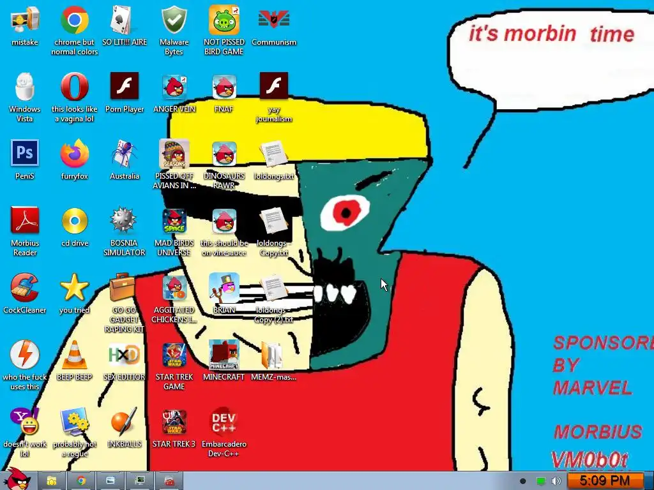Open the red Opera 'O' icon
Image resolution: width=654 pixels, height=490 pixels.
(74, 87)
